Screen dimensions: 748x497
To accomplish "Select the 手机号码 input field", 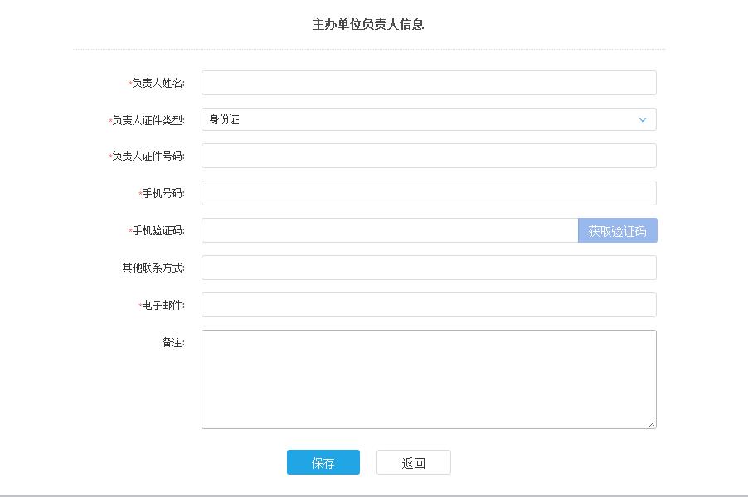I will pyautogui.click(x=428, y=193).
